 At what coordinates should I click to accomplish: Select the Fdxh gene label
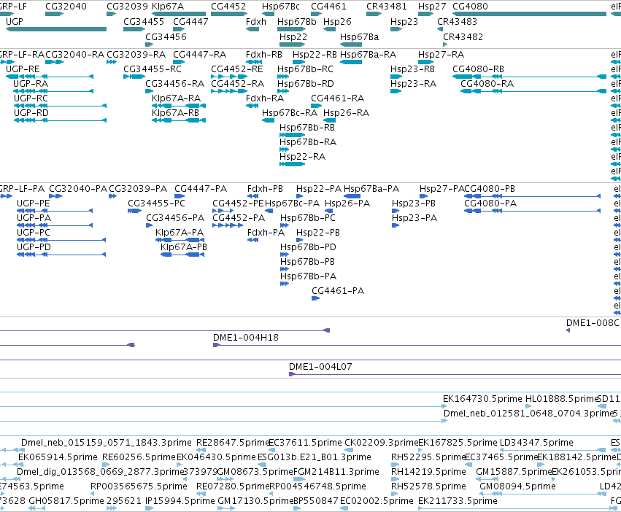point(256,21)
